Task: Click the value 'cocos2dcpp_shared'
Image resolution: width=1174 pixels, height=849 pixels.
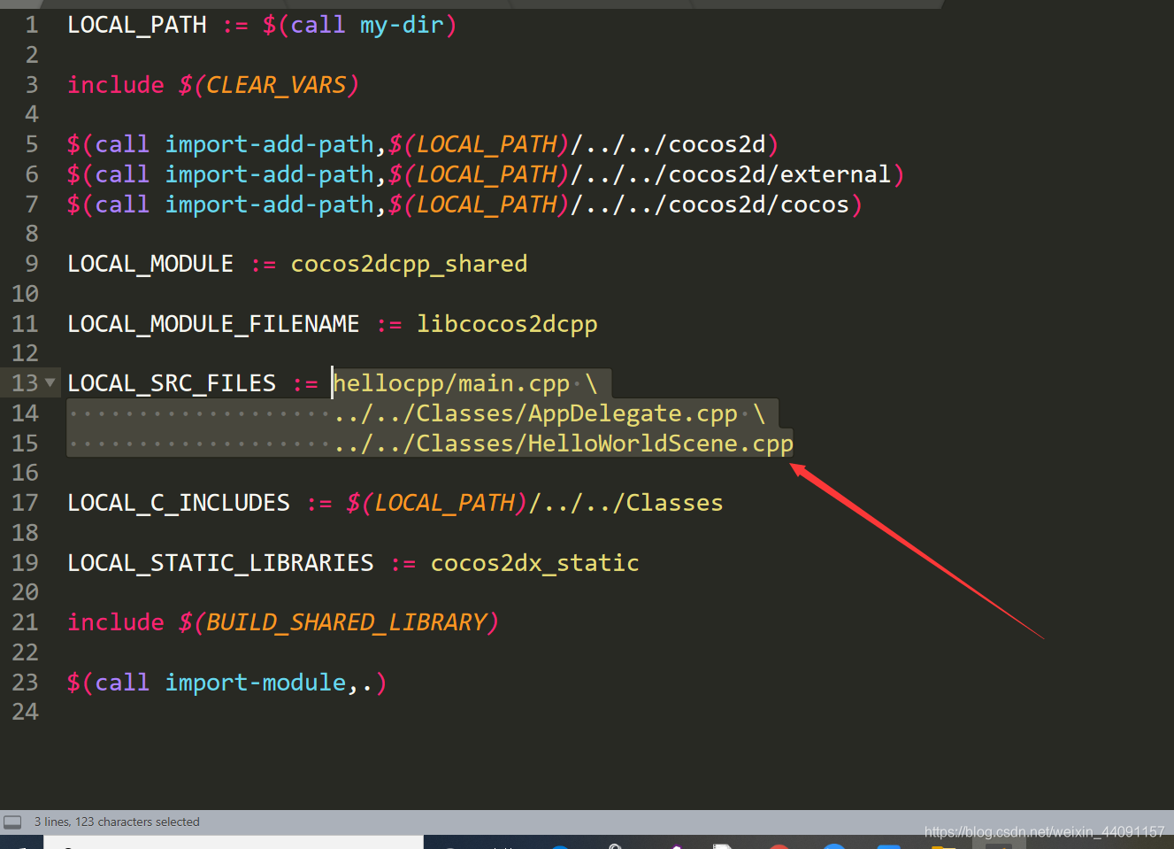Action: tap(409, 264)
